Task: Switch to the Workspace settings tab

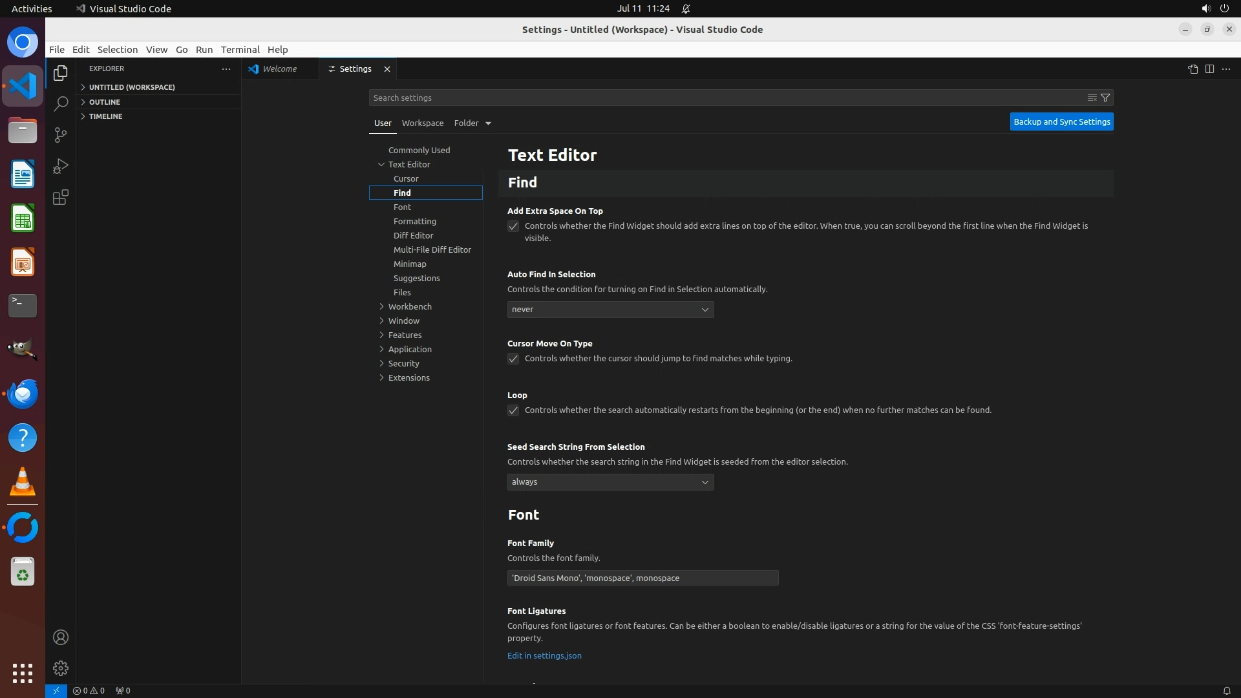Action: (423, 123)
